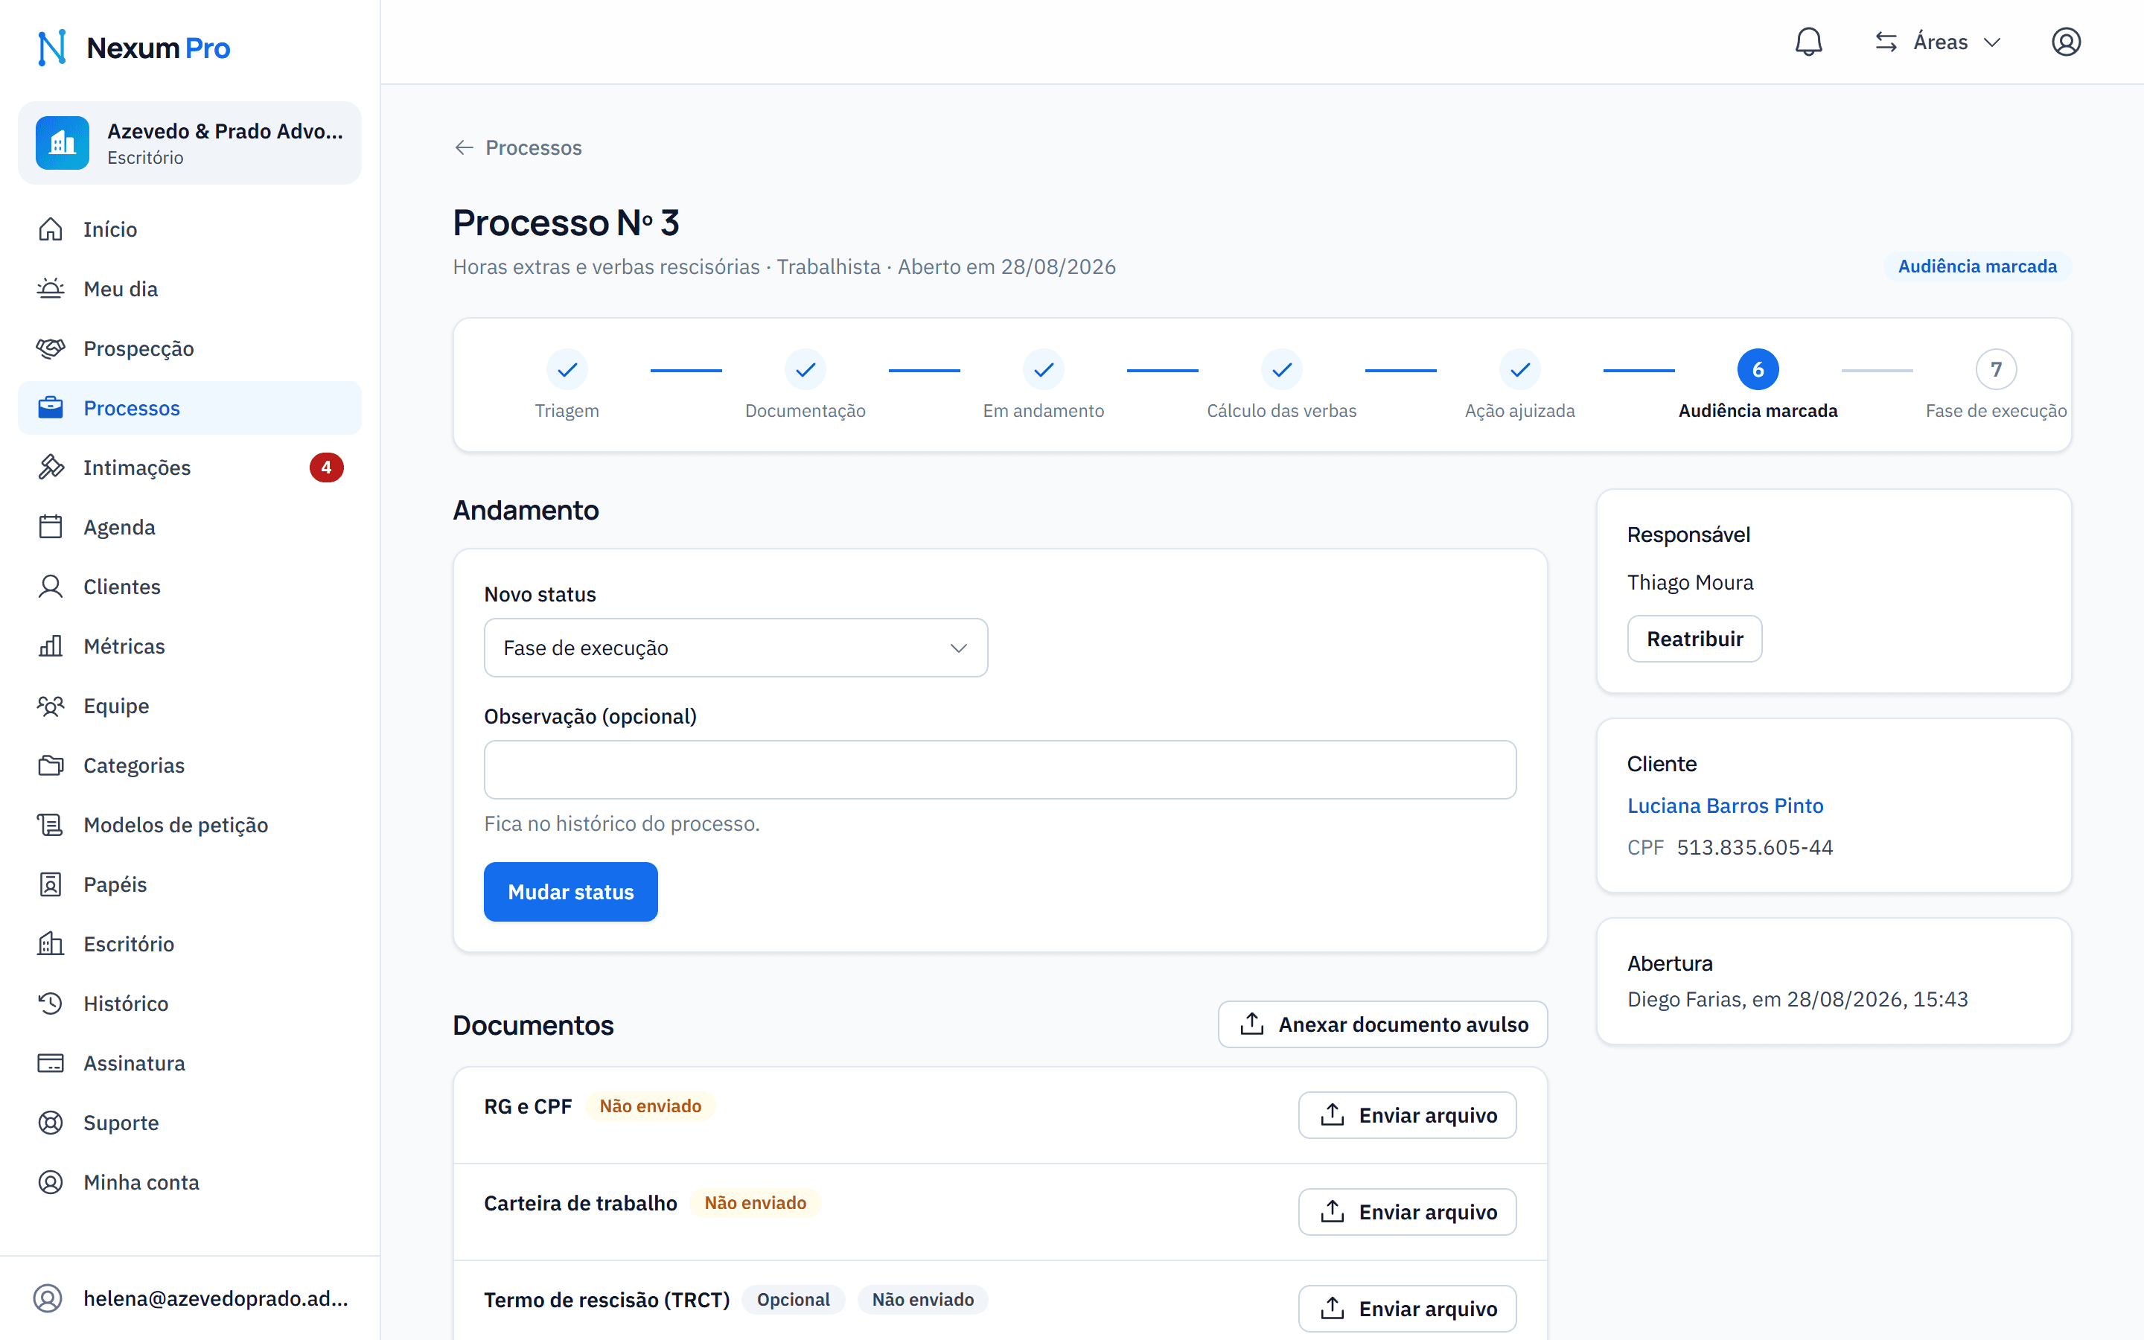Open Prospecção handshake icon

[51, 348]
